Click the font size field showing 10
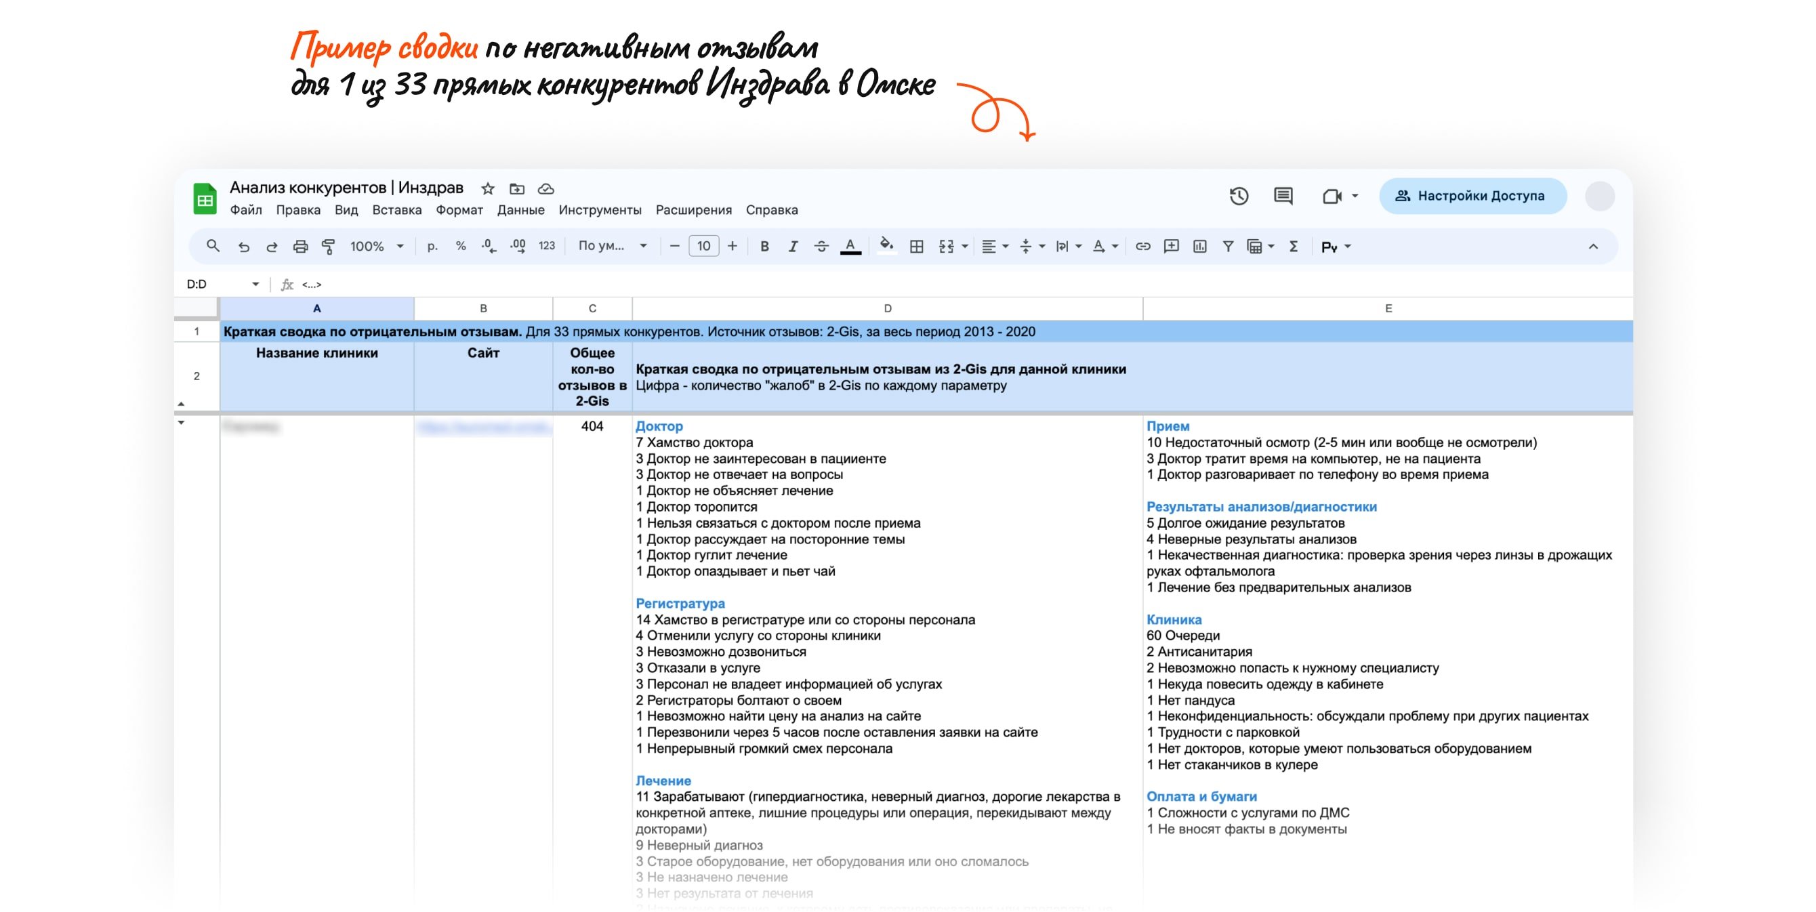This screenshot has width=1816, height=912. coord(703,246)
